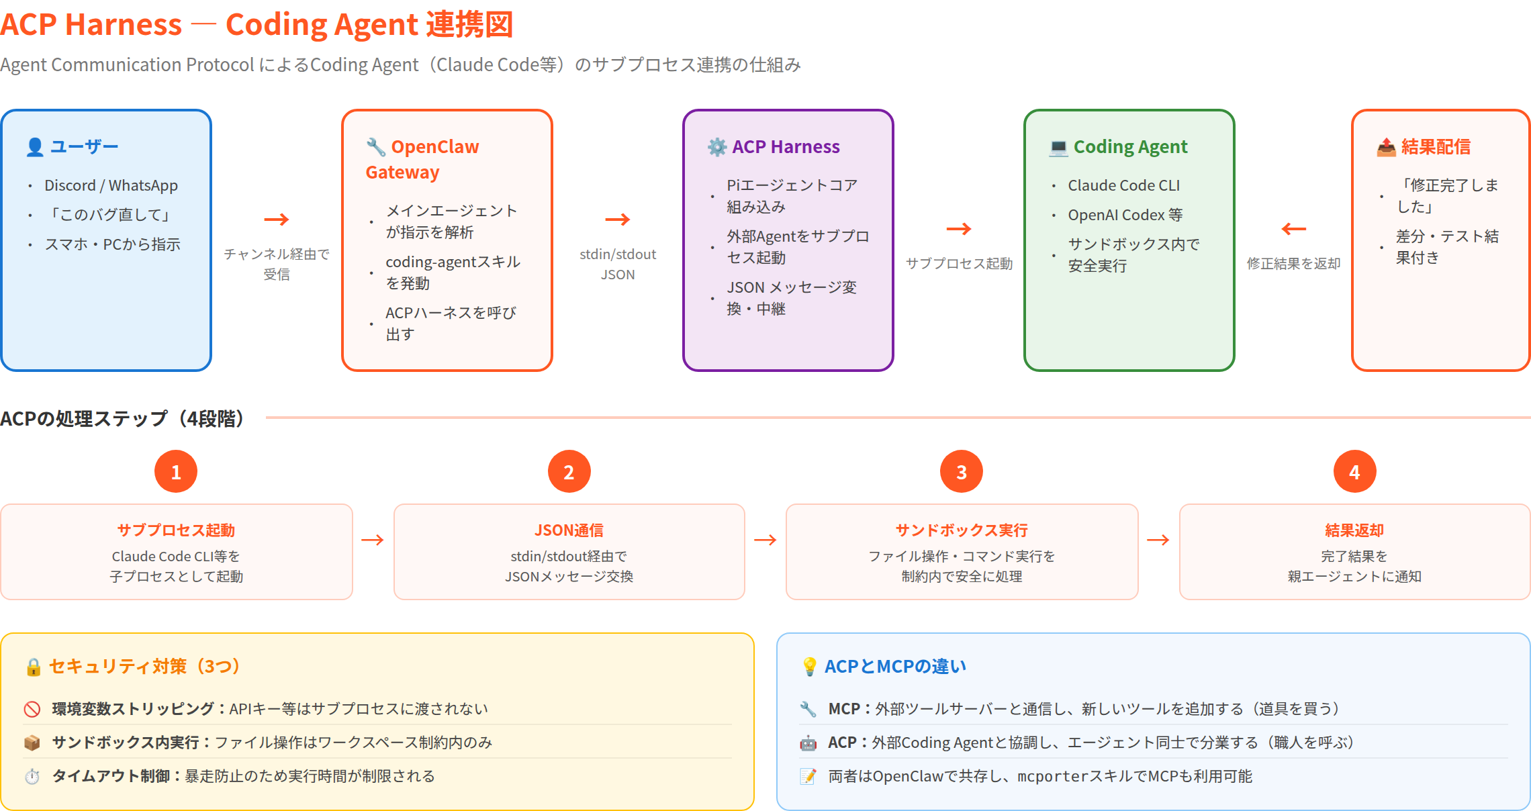Select the JSON通信 step card title
This screenshot has width=1531, height=811.
pyautogui.click(x=569, y=530)
